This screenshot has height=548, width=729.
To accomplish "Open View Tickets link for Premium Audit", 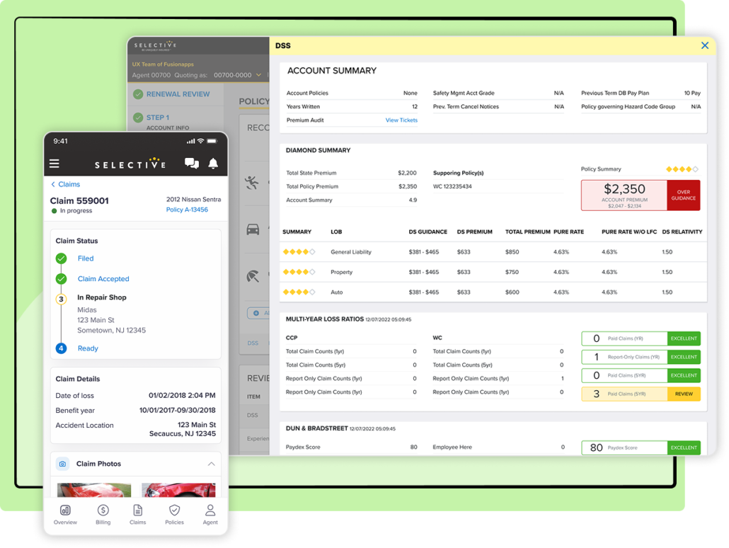I will click(x=401, y=120).
